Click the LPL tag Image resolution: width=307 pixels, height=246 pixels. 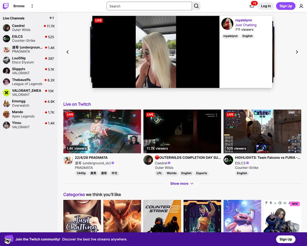point(159,173)
